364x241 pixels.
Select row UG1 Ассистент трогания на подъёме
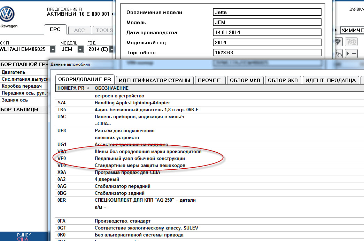click(x=210, y=144)
